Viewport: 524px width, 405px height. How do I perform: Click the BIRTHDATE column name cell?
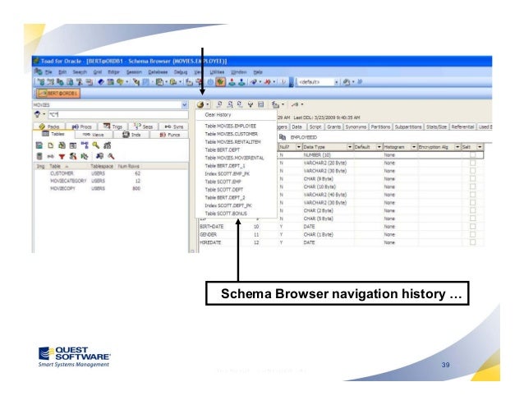pyautogui.click(x=212, y=227)
